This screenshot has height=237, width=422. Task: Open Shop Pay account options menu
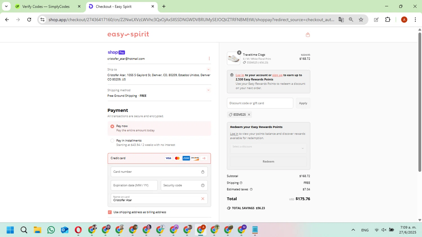tap(209, 58)
